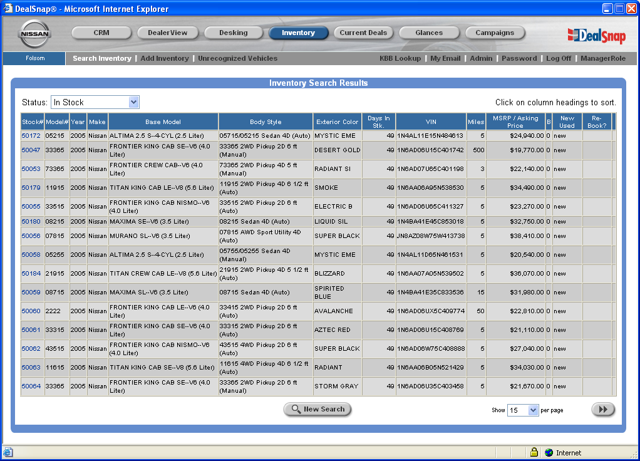Select the Inventory tab
The height and width of the screenshot is (461, 640).
tap(298, 33)
